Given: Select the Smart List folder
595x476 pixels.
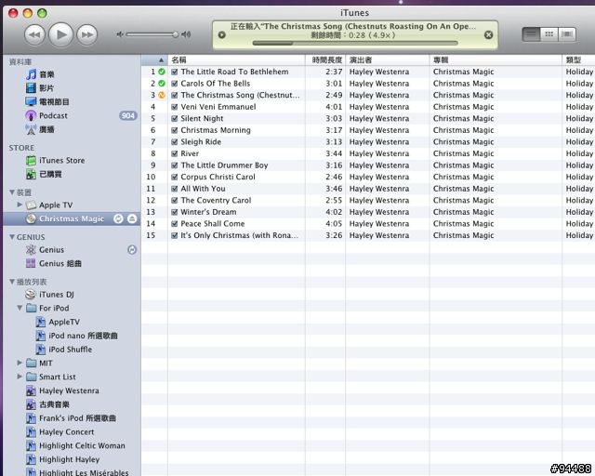Looking at the screenshot, I should point(57,377).
